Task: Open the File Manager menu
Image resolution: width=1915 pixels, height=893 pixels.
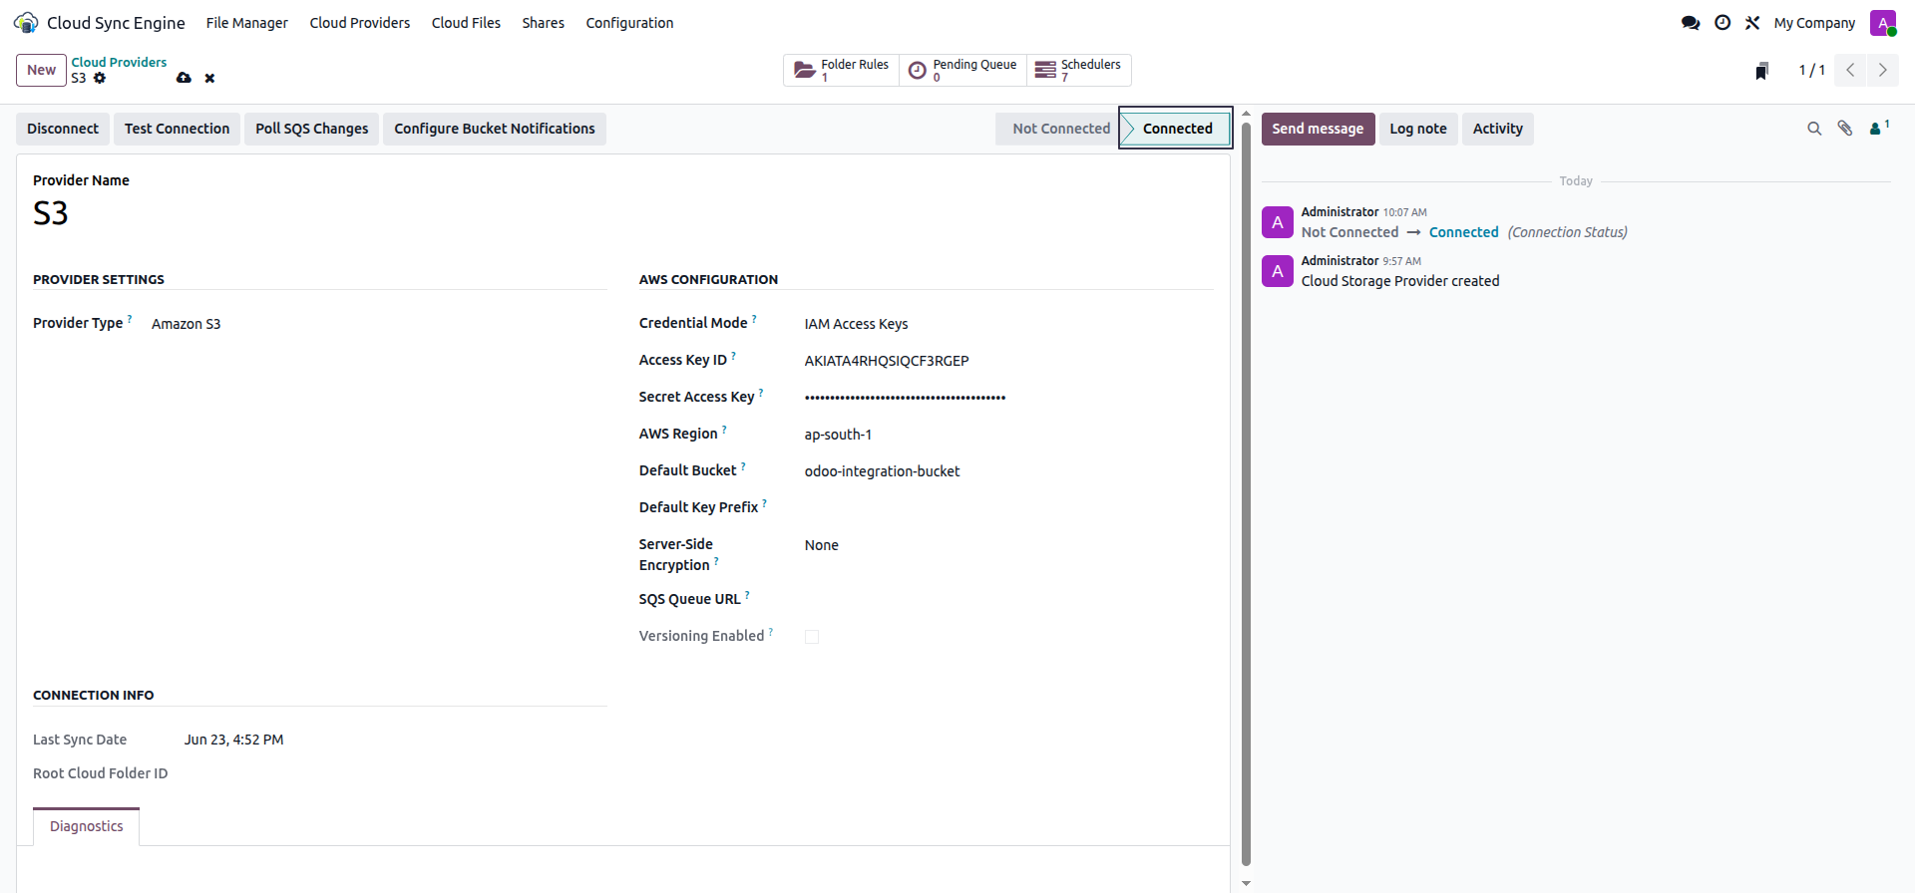Action: [x=246, y=23]
